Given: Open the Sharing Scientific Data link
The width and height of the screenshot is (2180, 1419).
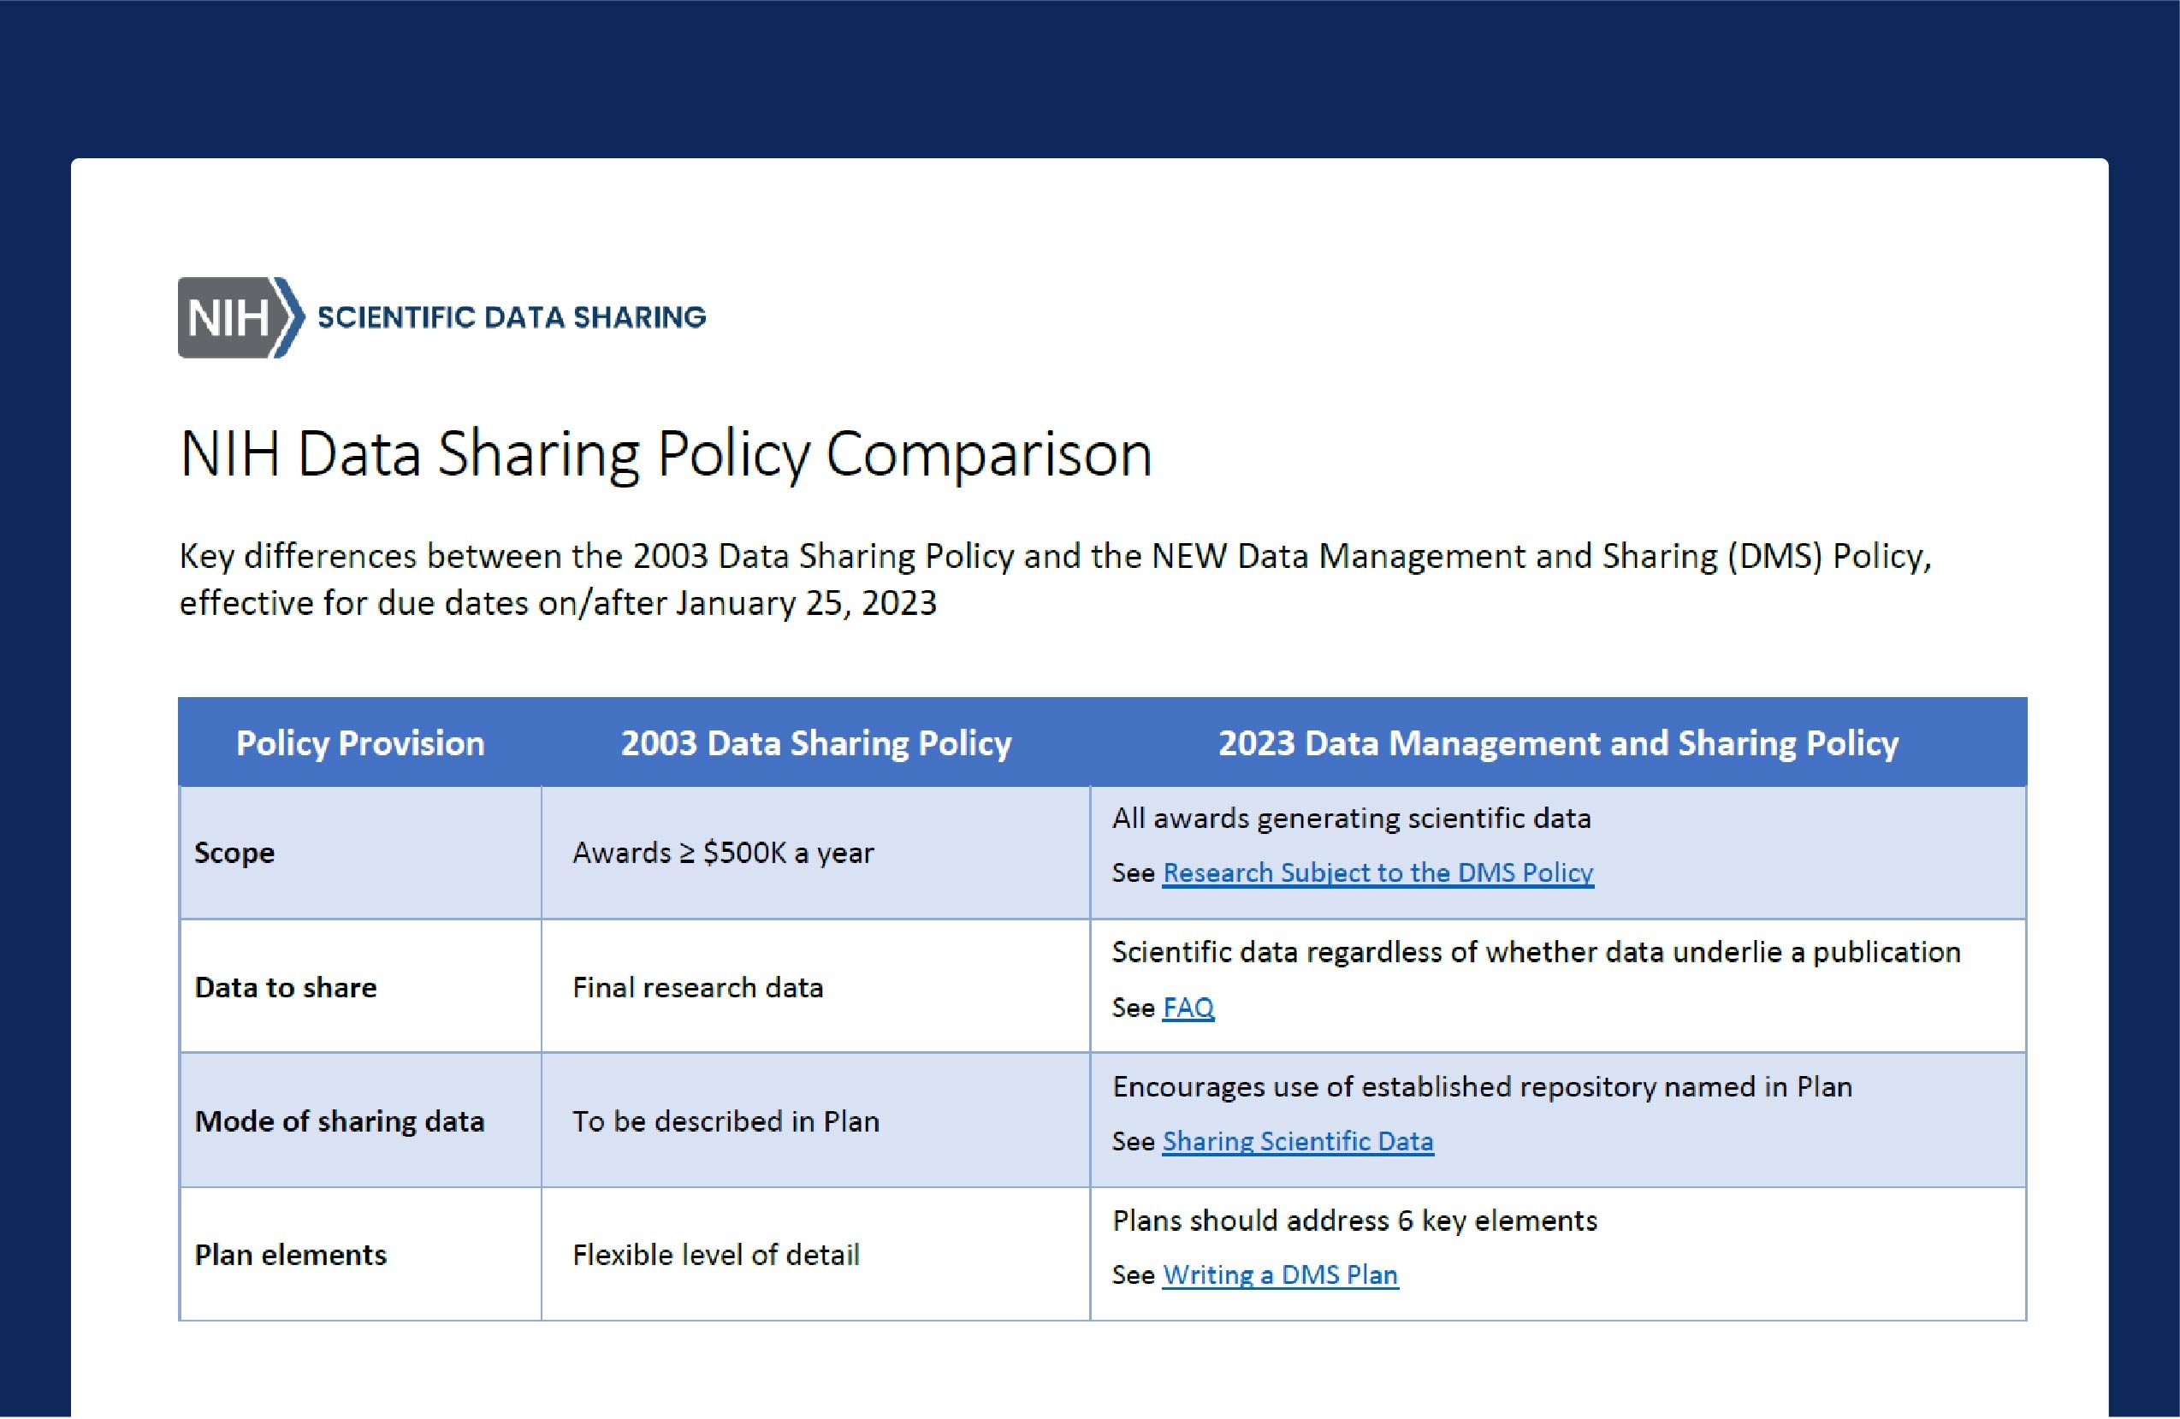Looking at the screenshot, I should click(x=1297, y=1142).
